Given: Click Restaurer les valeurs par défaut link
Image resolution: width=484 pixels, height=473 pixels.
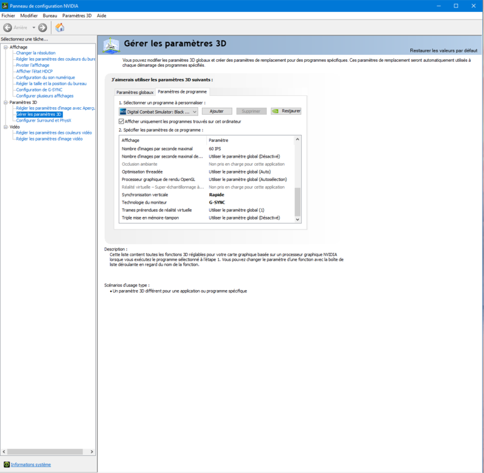Looking at the screenshot, I should pos(443,50).
